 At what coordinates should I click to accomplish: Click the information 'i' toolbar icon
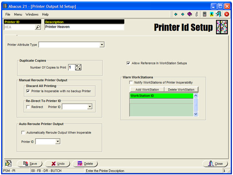pos(197,14)
